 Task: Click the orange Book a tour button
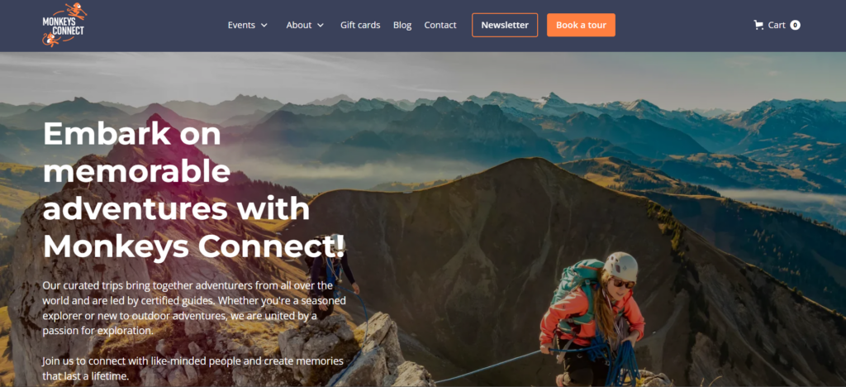(x=581, y=25)
